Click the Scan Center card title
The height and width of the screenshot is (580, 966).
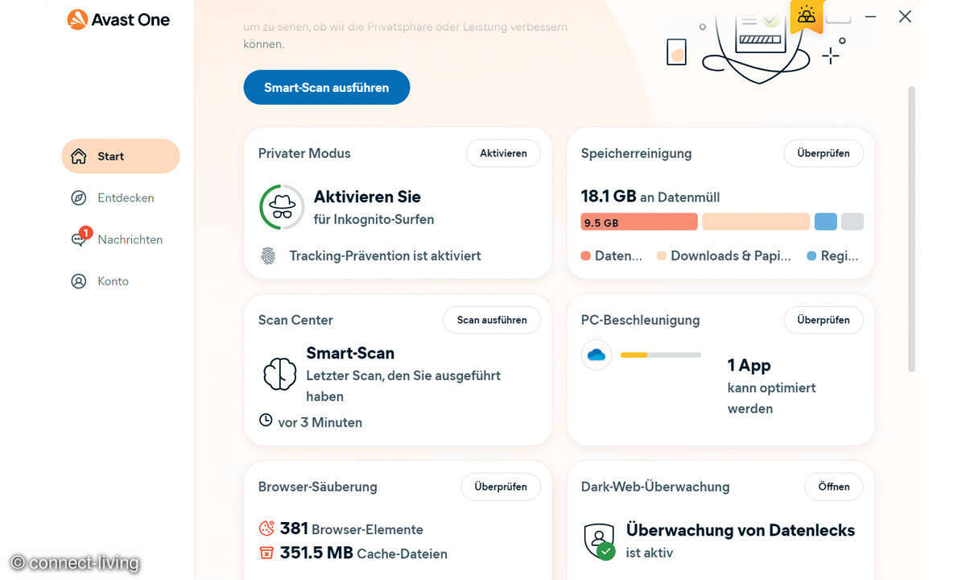295,320
